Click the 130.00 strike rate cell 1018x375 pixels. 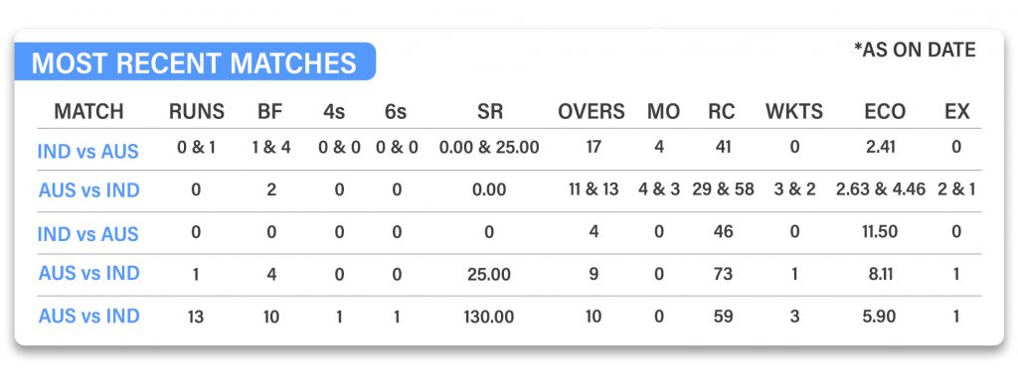(489, 316)
